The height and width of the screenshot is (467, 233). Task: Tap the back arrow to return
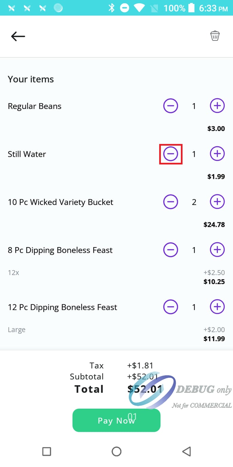click(x=18, y=36)
